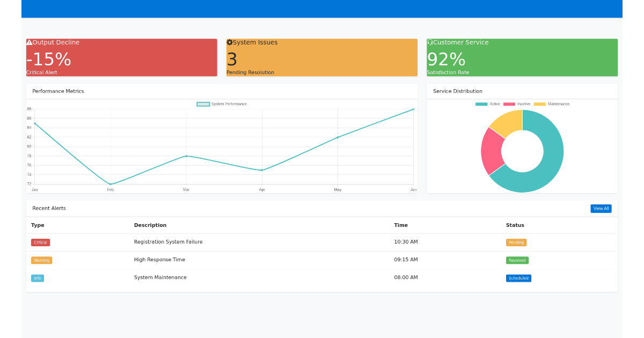Click the June data point on the performance line
Image resolution: width=644 pixels, height=338 pixels.
point(413,109)
